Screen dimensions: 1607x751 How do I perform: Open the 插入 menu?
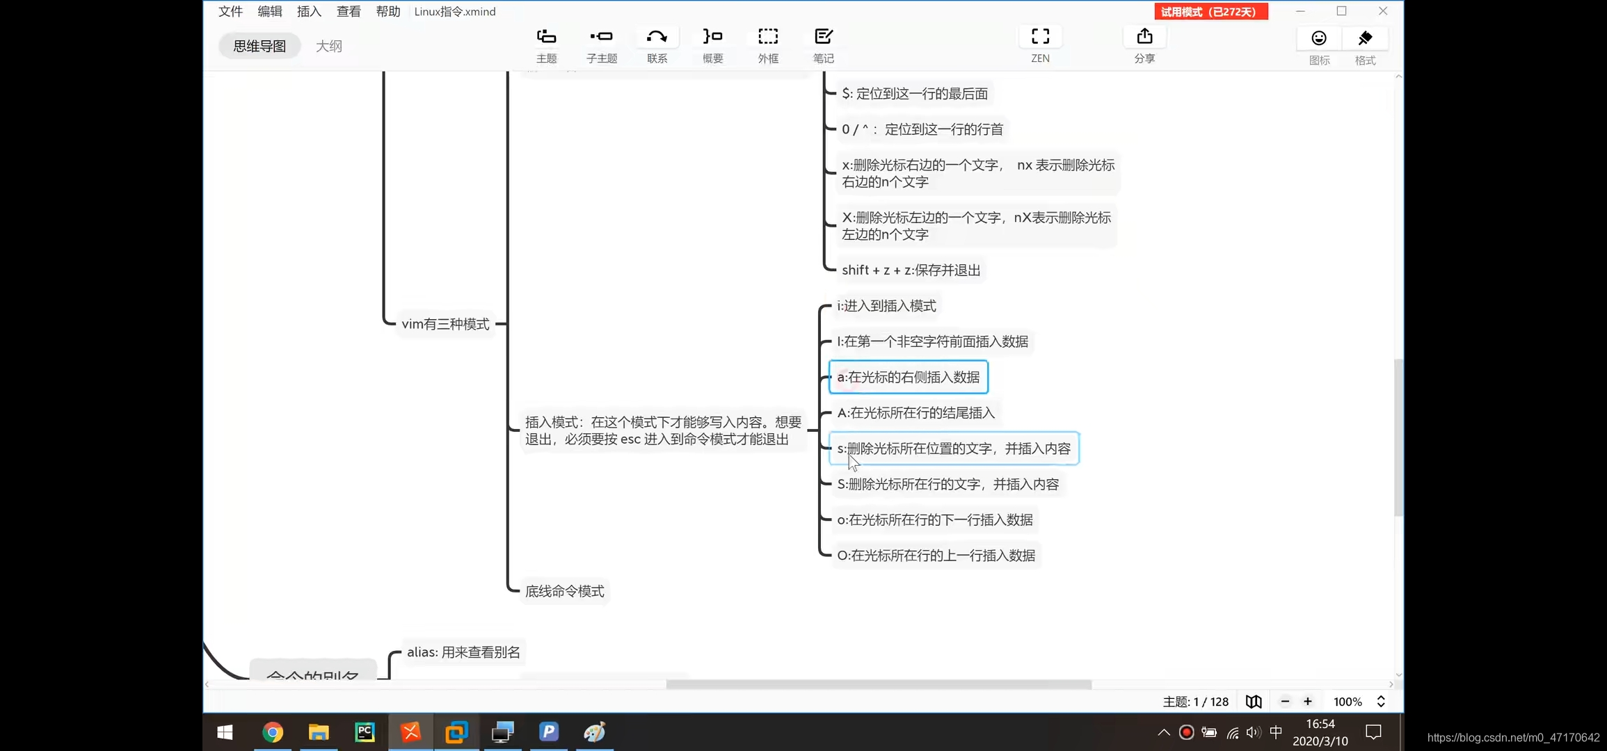309,11
